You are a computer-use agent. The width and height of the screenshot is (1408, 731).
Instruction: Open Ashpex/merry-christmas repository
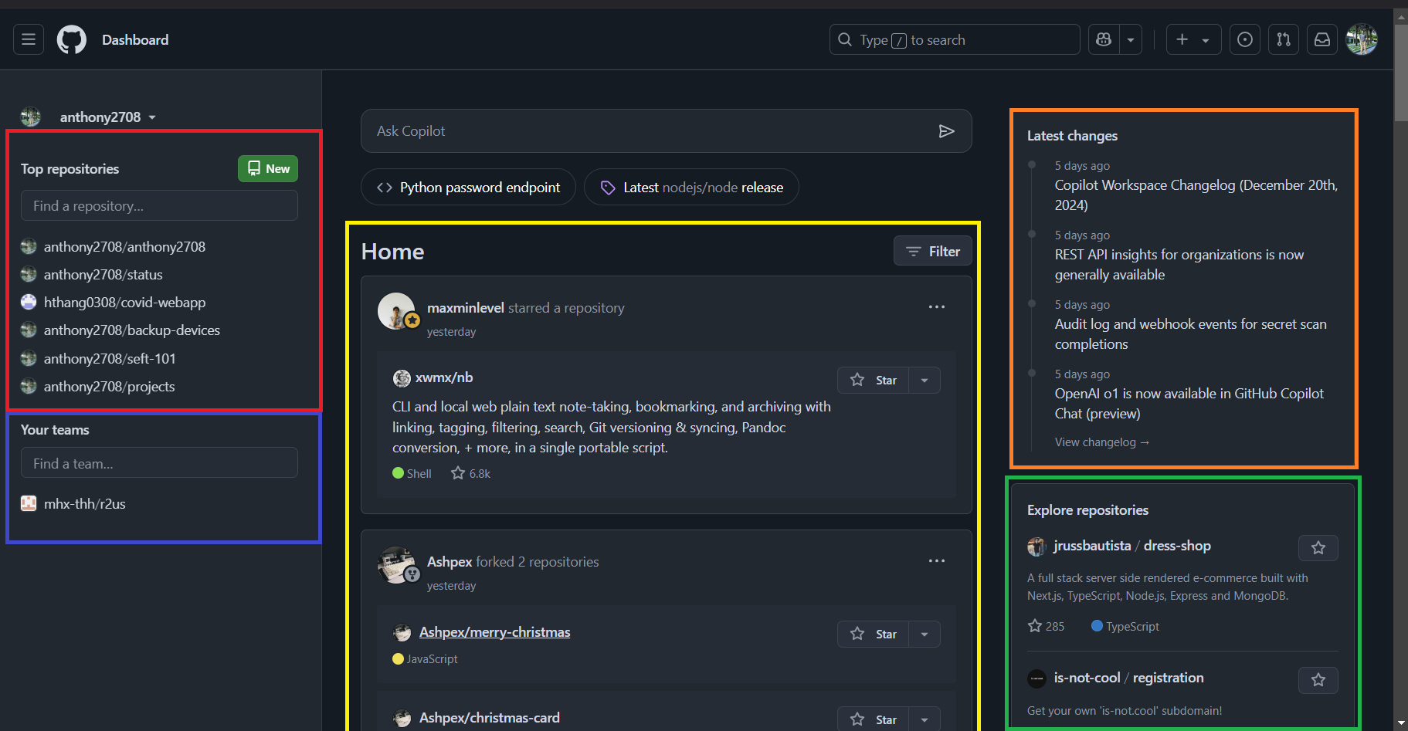[x=494, y=632]
